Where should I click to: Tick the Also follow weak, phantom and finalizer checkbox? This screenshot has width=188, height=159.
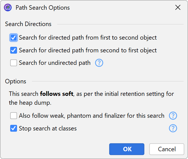(14, 116)
